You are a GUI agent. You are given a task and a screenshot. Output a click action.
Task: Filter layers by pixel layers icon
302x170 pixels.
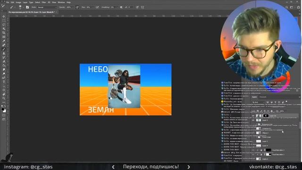(x=268, y=102)
